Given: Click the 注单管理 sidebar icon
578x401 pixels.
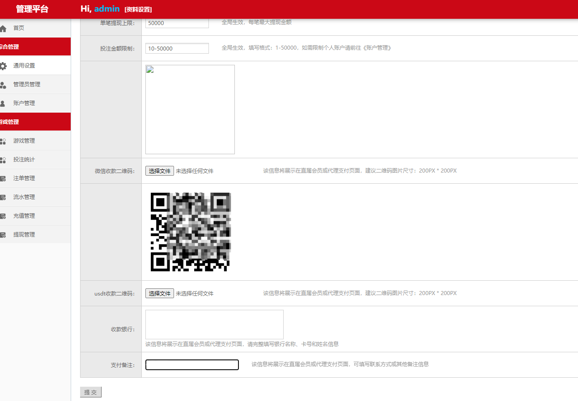Looking at the screenshot, I should (x=3, y=179).
